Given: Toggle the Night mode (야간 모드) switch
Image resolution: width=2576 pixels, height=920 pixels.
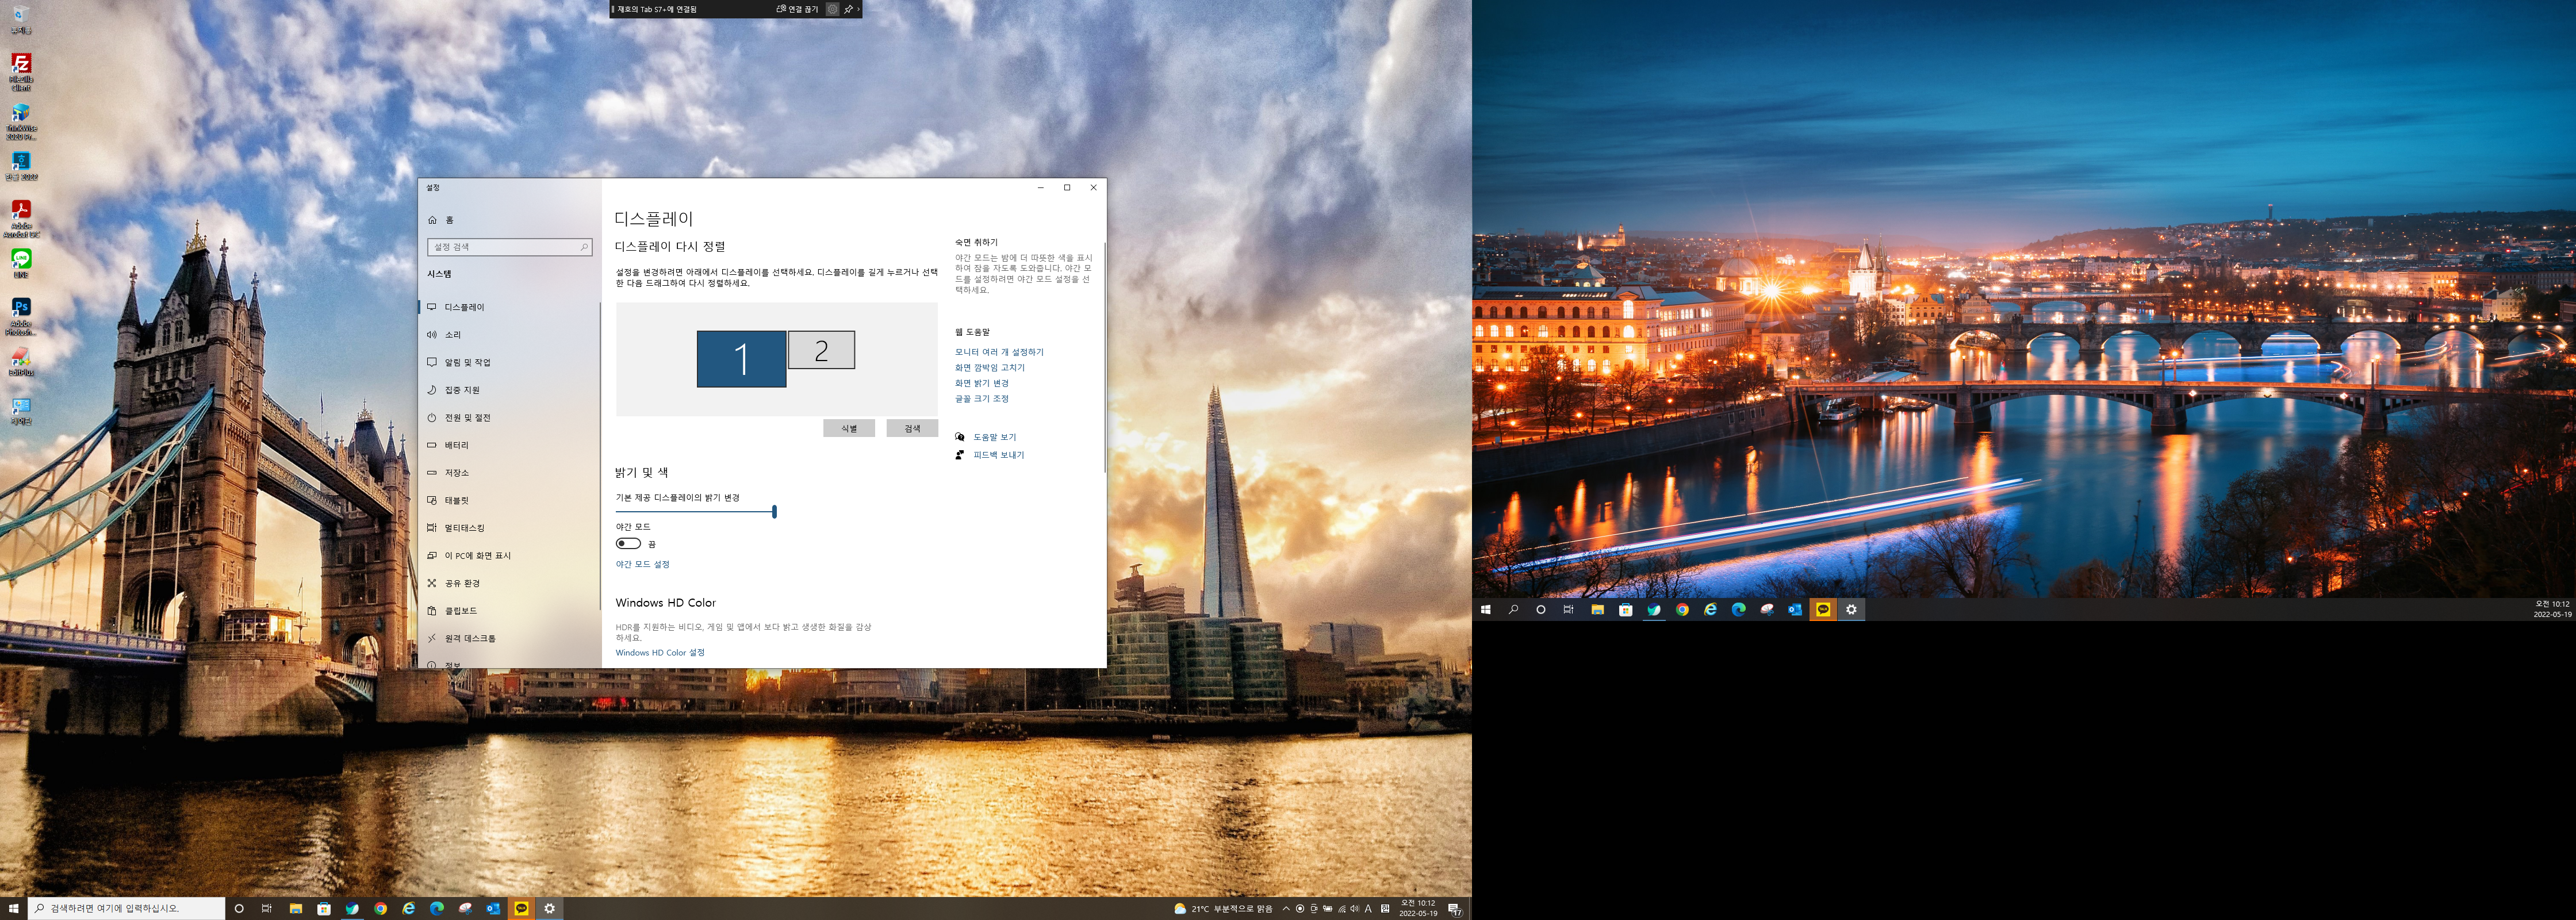Looking at the screenshot, I should 628,543.
